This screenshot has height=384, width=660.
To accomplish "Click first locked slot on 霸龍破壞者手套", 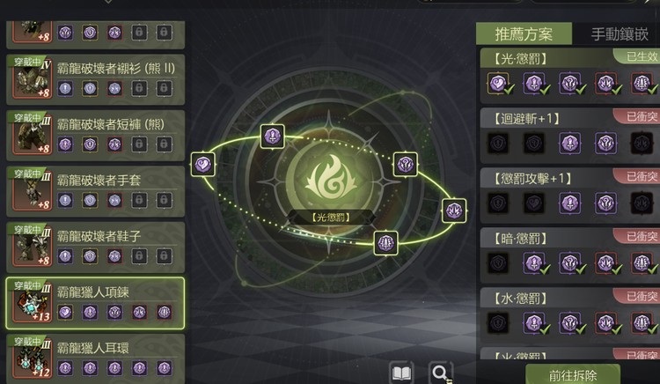I will pyautogui.click(x=139, y=200).
